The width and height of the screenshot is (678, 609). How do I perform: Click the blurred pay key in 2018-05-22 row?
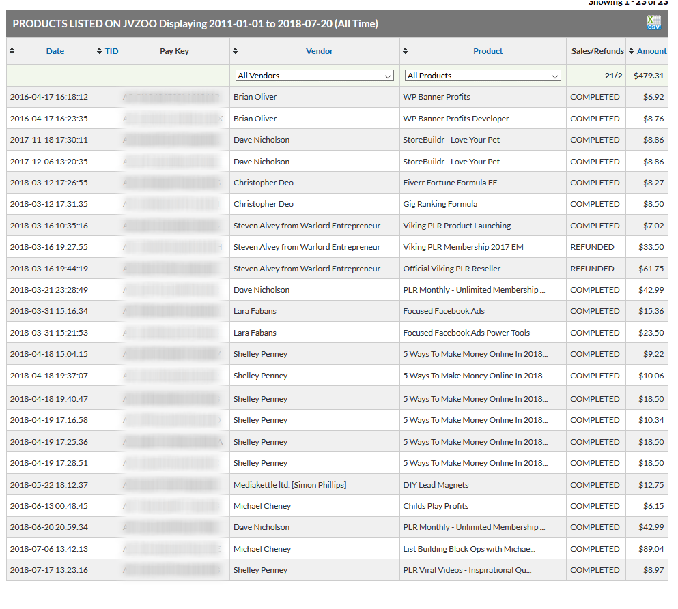[x=171, y=485]
